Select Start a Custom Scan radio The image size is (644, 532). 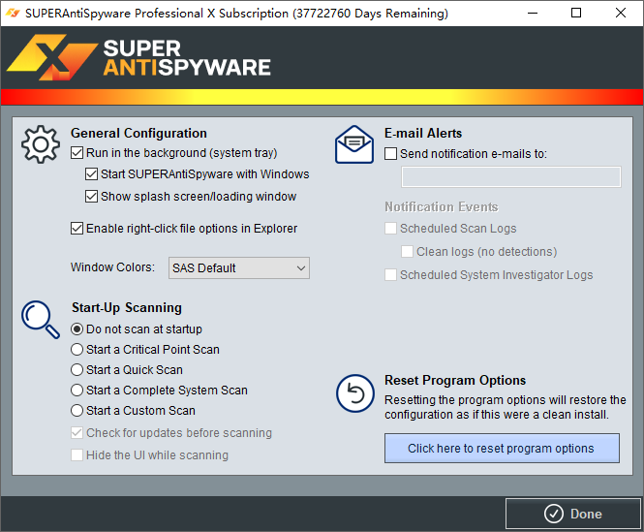77,410
